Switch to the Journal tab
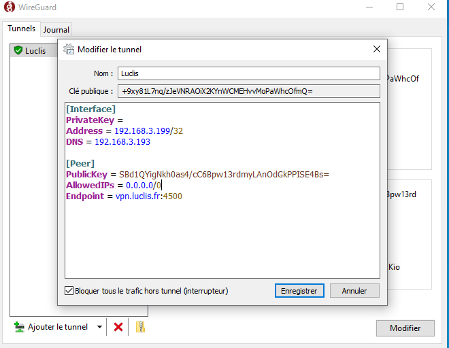449x348 pixels. pyautogui.click(x=56, y=30)
